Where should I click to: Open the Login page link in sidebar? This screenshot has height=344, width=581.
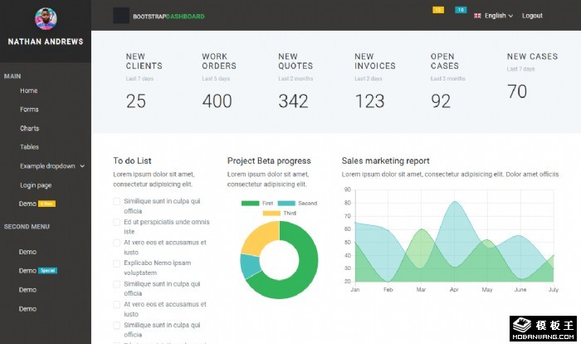[x=36, y=185]
